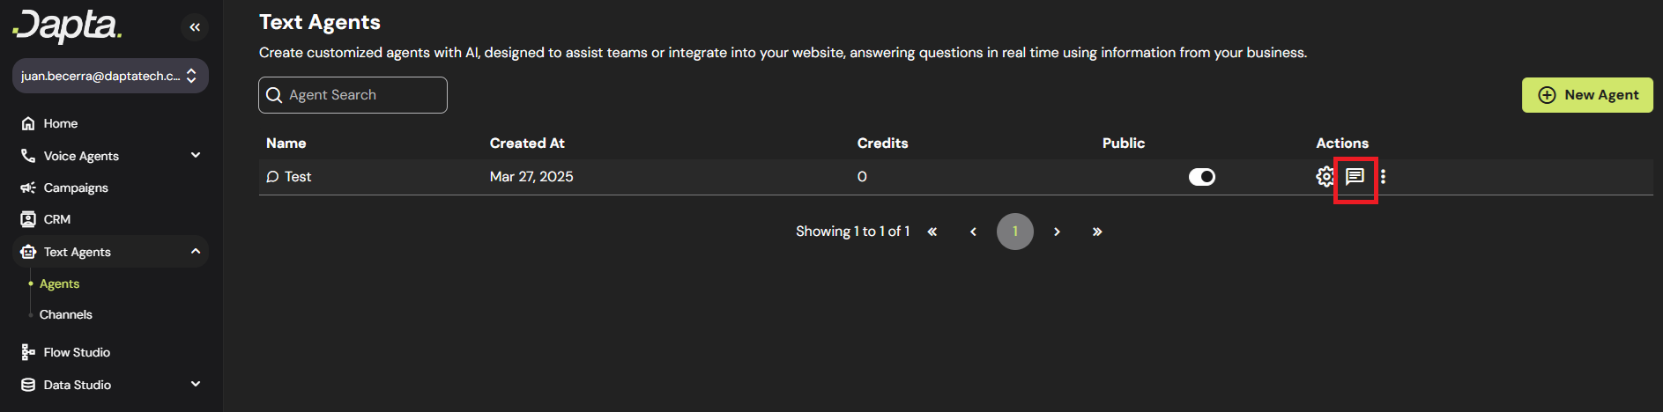Viewport: 1663px width, 412px height.
Task: Open Channels under Text Agents
Action: [x=66, y=314]
